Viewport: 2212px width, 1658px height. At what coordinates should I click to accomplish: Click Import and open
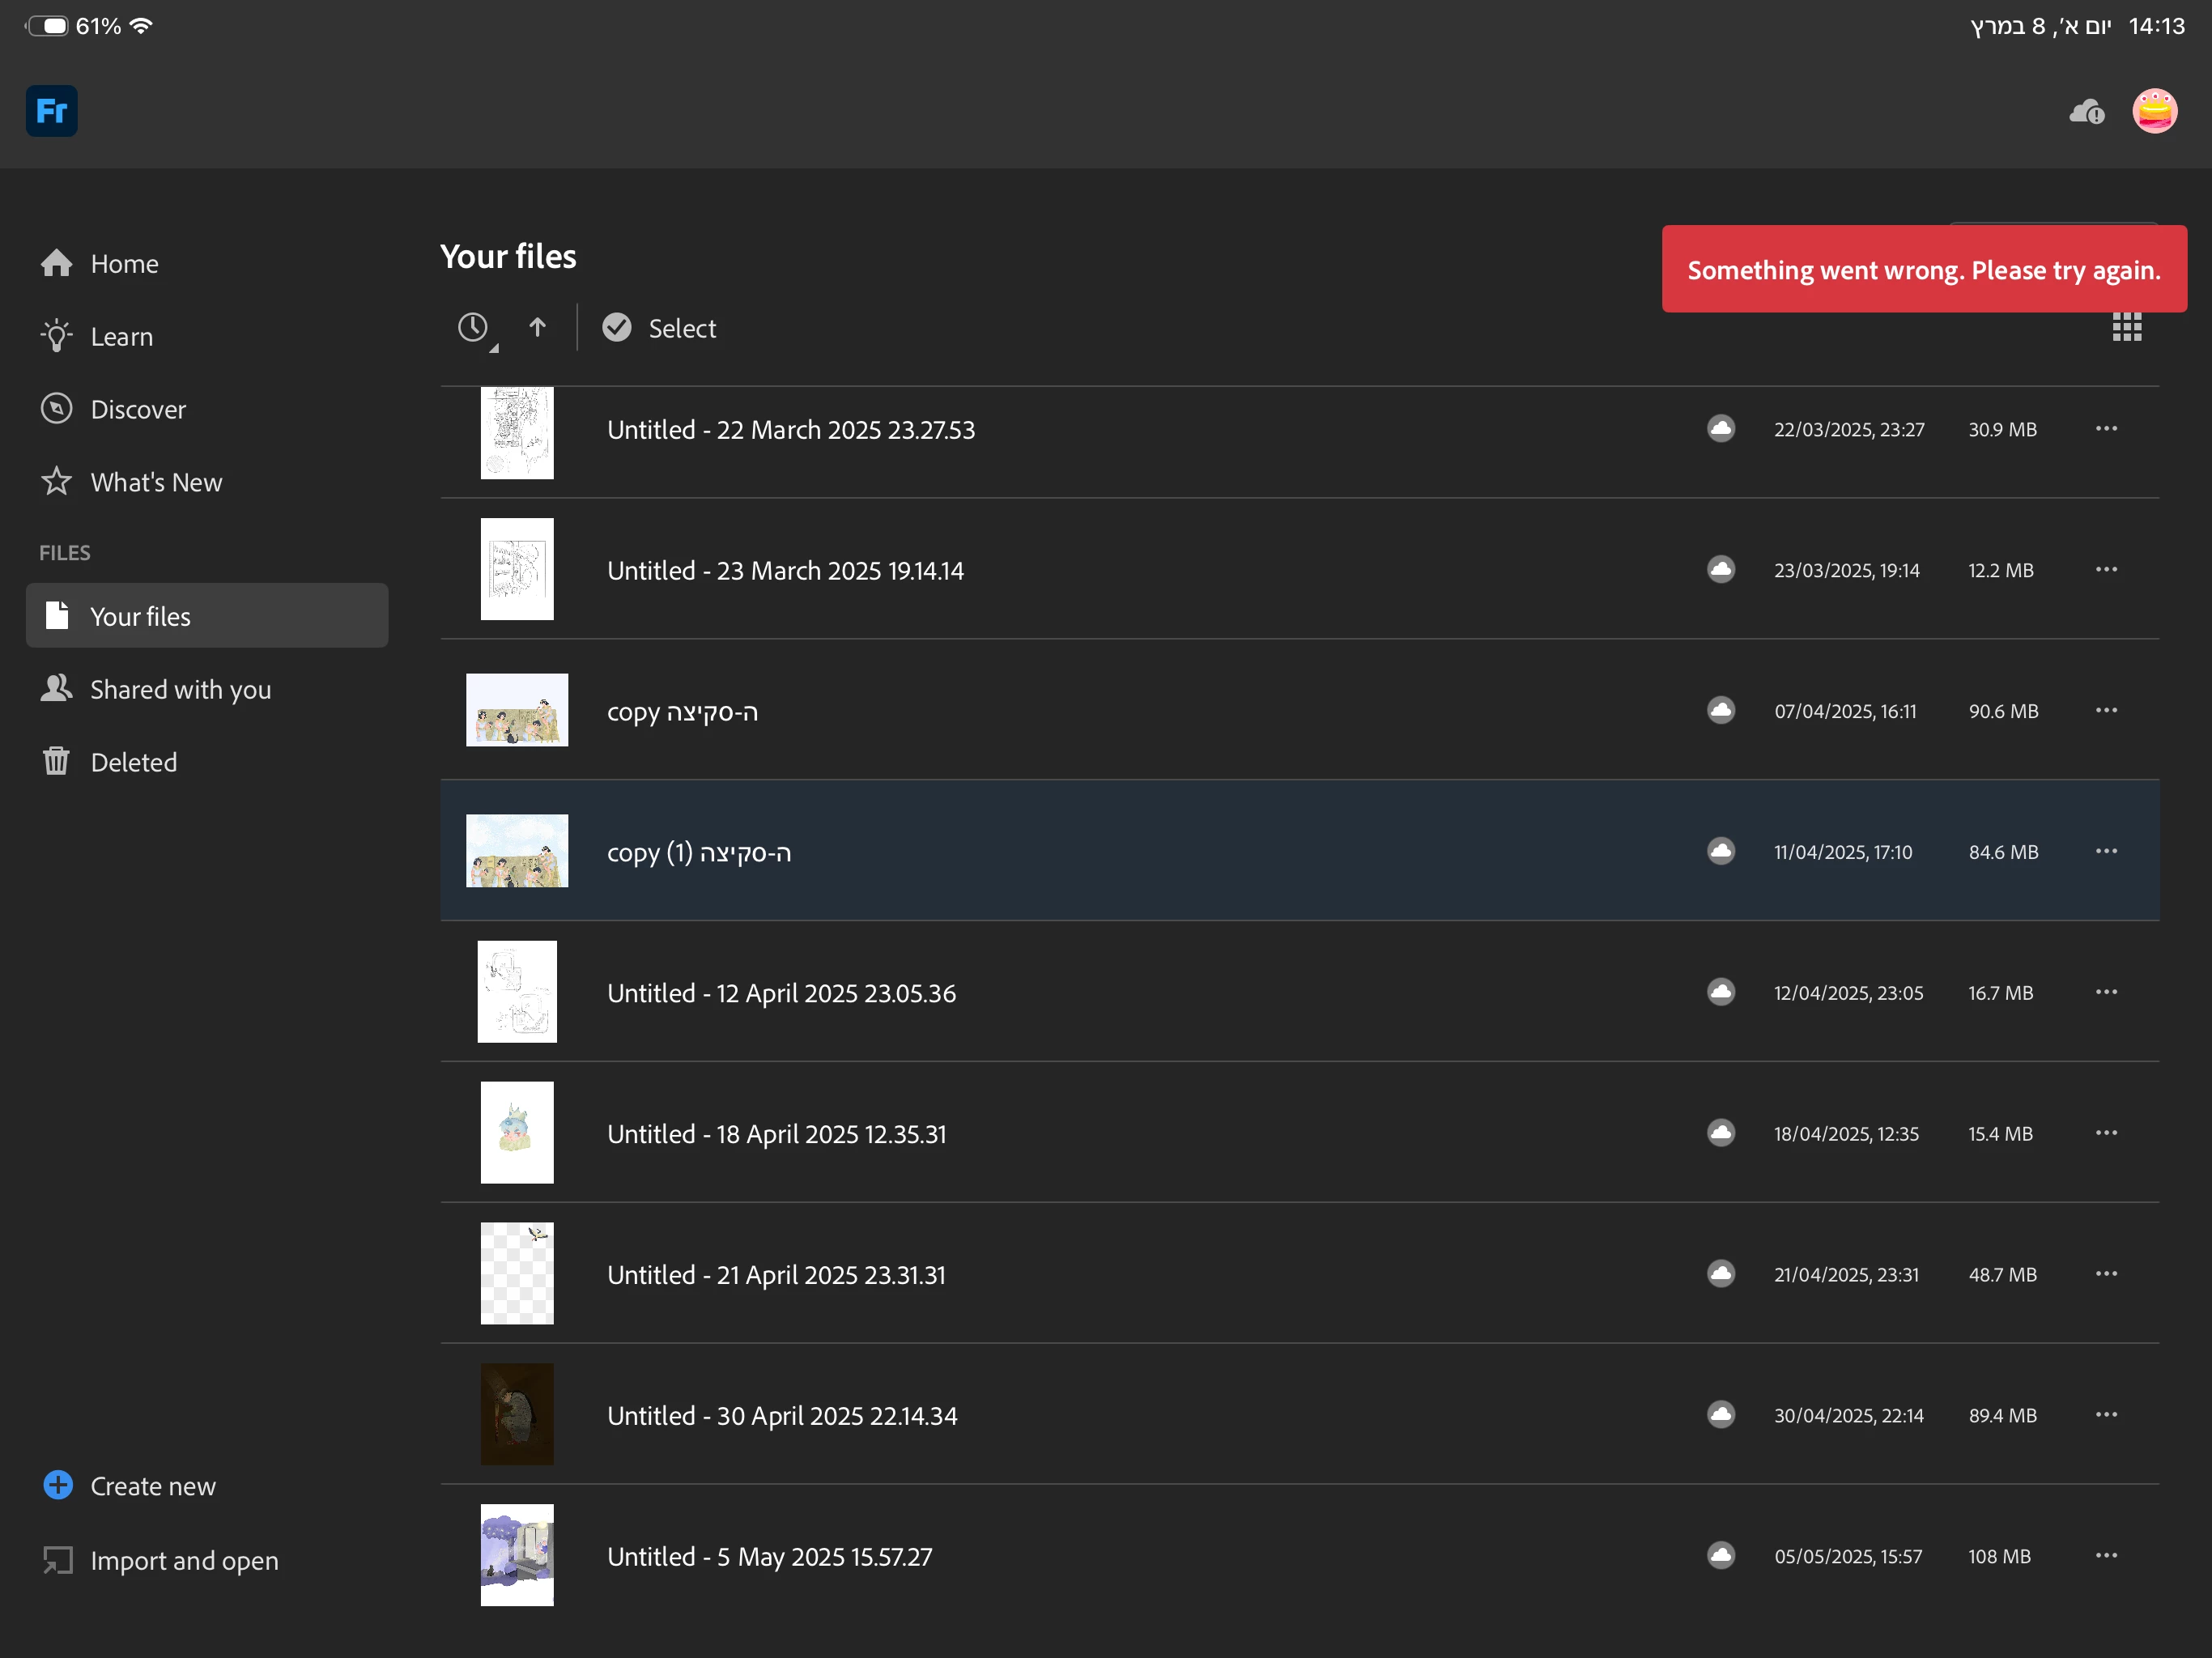coord(184,1560)
